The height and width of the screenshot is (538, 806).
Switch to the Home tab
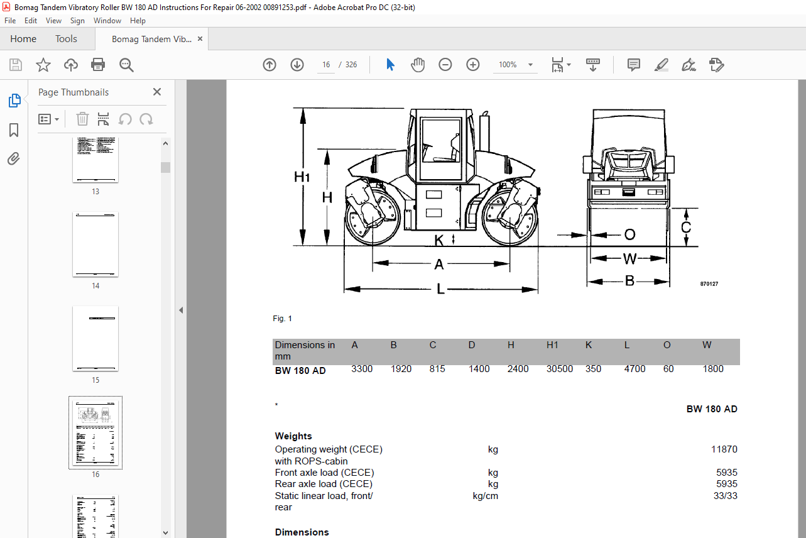tap(23, 39)
